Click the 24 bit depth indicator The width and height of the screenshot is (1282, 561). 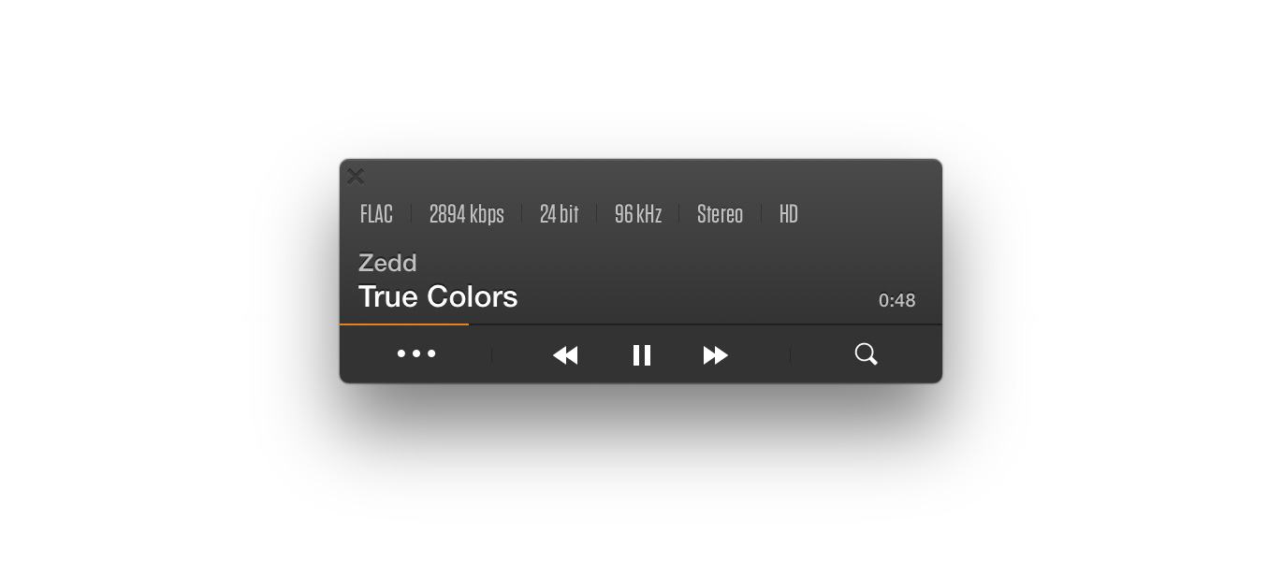click(559, 214)
